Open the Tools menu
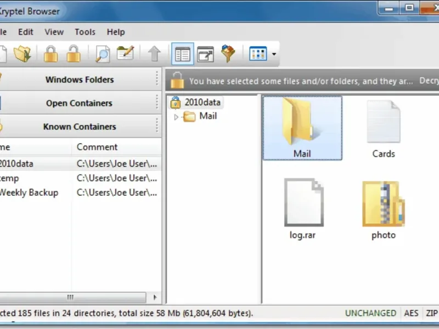The image size is (439, 329). tap(85, 32)
